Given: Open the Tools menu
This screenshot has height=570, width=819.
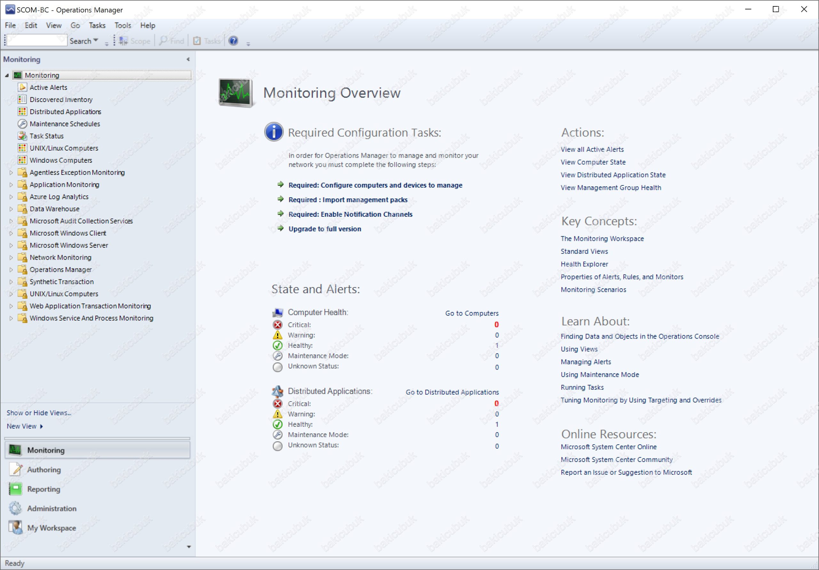Looking at the screenshot, I should point(123,25).
